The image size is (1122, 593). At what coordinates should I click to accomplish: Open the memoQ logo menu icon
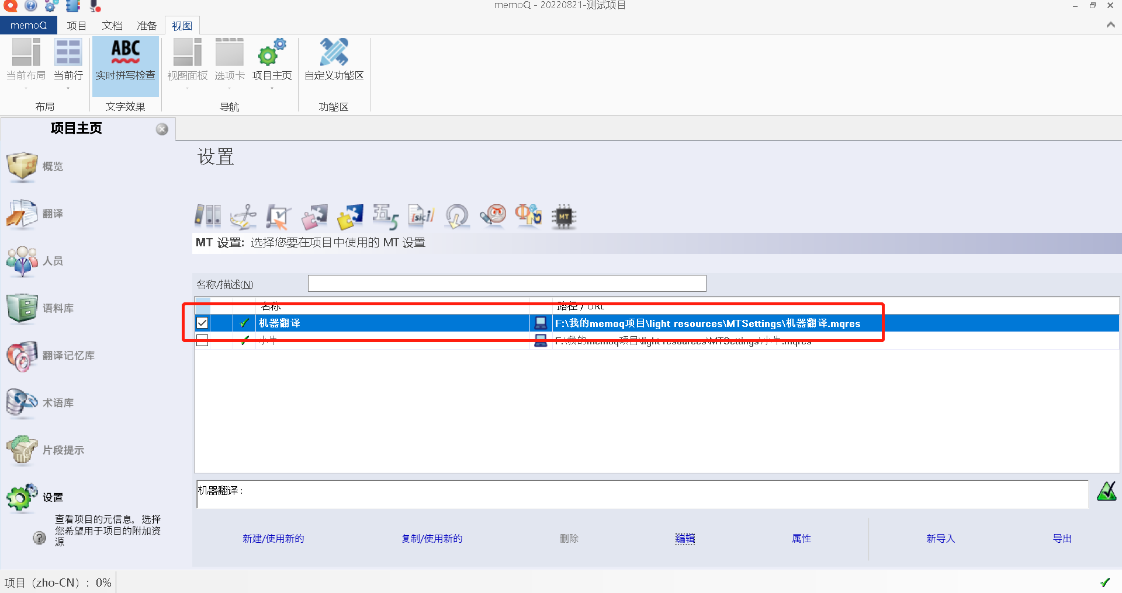click(x=10, y=6)
